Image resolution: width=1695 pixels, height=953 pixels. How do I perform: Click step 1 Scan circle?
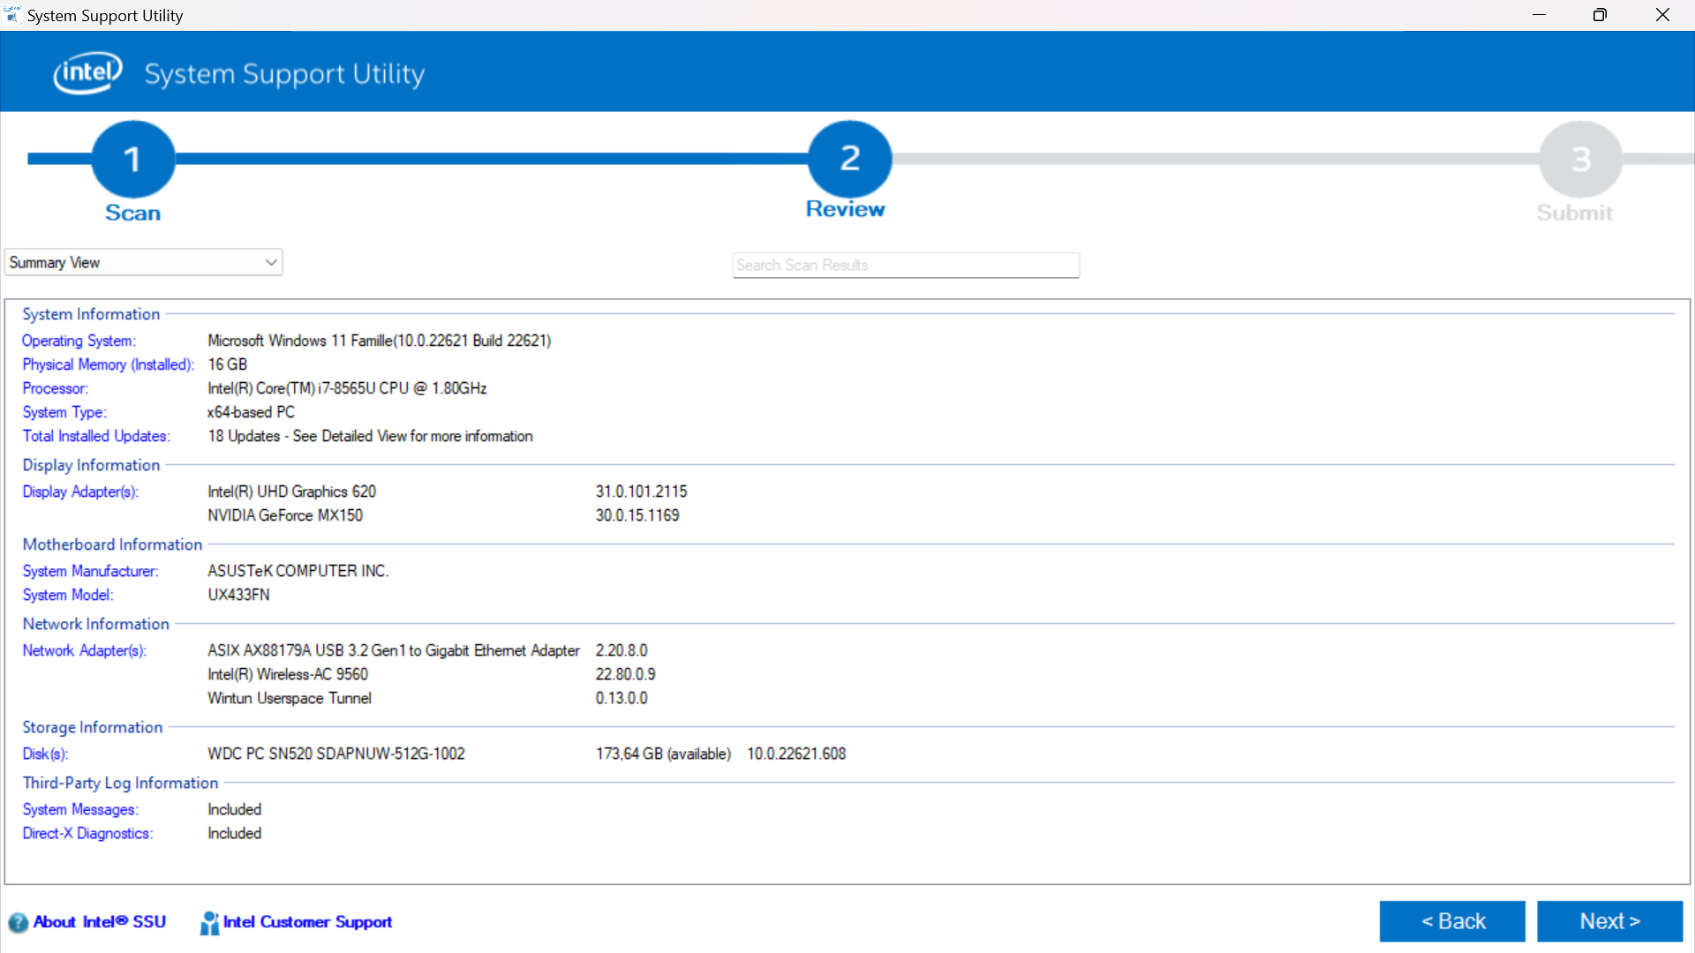coord(133,159)
